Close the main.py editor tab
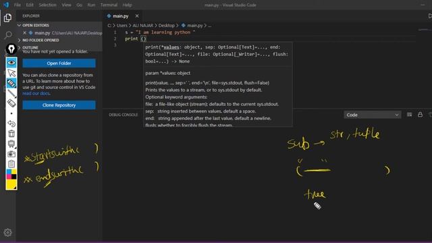Image resolution: width=432 pixels, height=243 pixels. [x=137, y=16]
